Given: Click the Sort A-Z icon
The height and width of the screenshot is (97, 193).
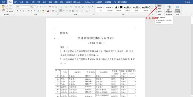Looking at the screenshot, I should click(x=89, y=7).
